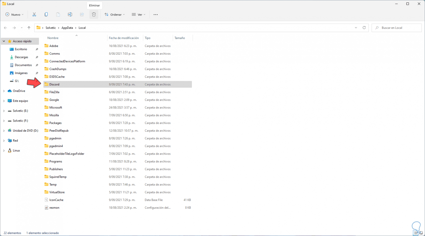Go up one folder level arrow

(29, 28)
